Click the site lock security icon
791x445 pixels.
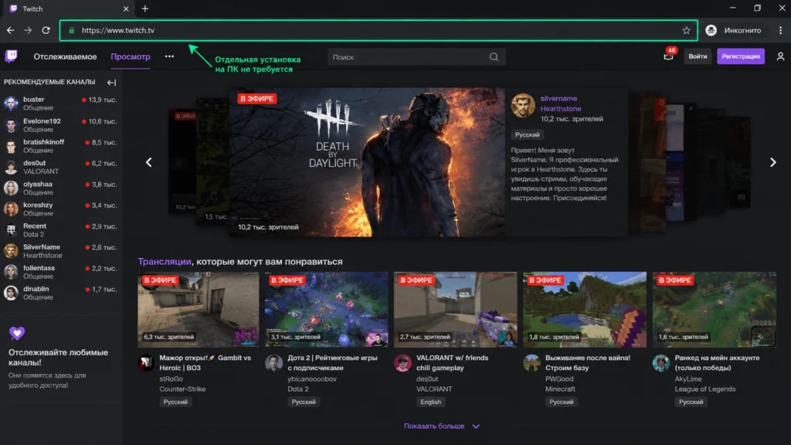[72, 30]
